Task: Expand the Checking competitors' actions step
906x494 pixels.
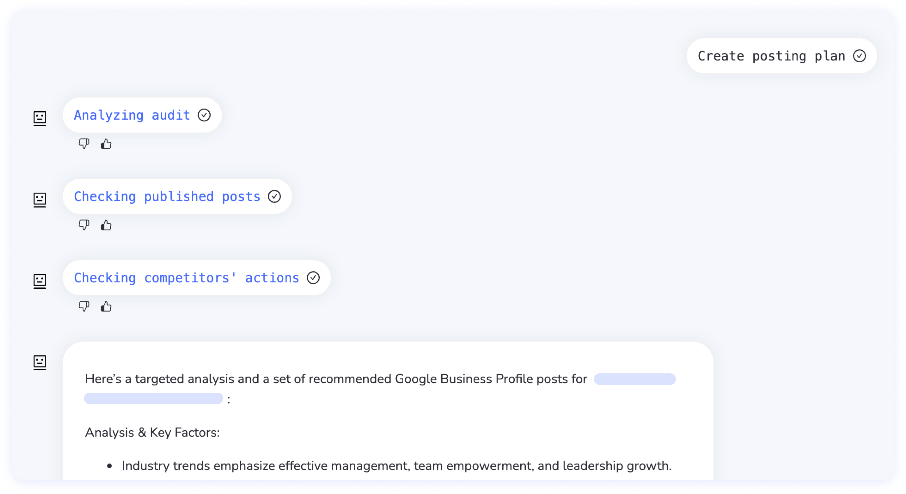Action: pos(186,278)
